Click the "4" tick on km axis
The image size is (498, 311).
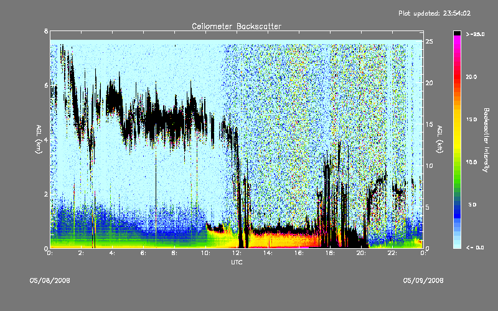click(x=46, y=139)
